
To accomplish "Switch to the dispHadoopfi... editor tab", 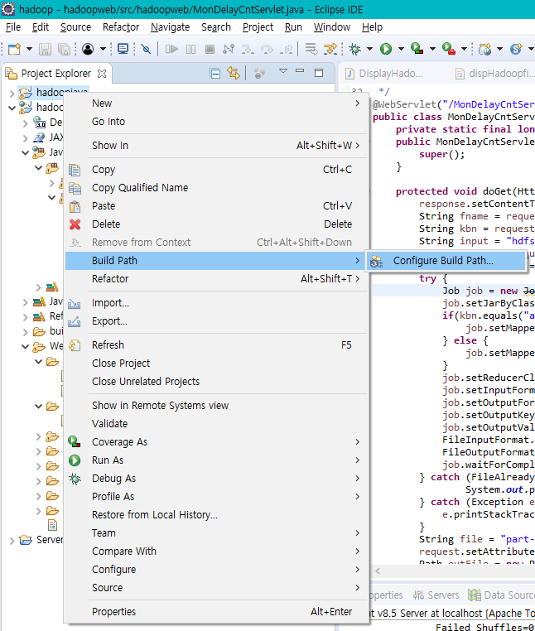I will 494,74.
